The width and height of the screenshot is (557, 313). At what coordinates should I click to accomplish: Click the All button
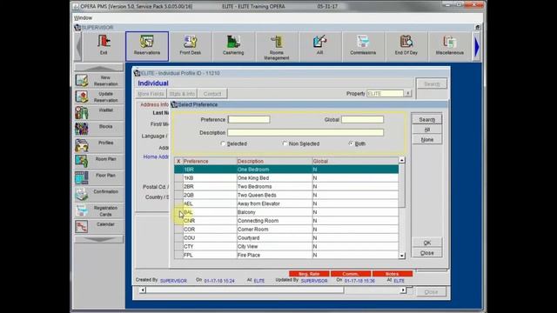tap(427, 130)
